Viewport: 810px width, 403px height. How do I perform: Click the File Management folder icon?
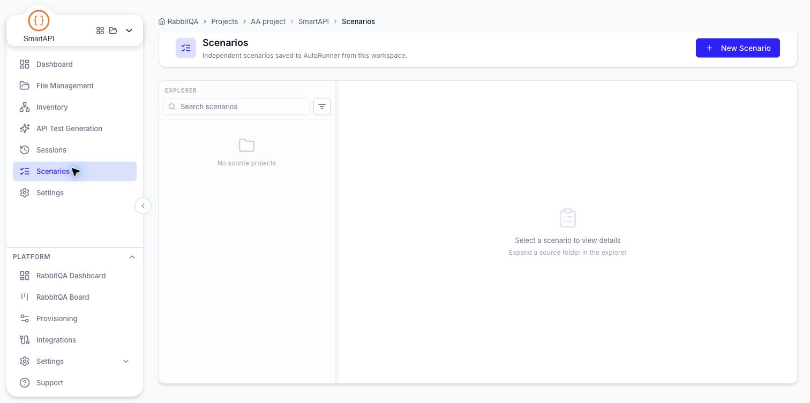(25, 86)
